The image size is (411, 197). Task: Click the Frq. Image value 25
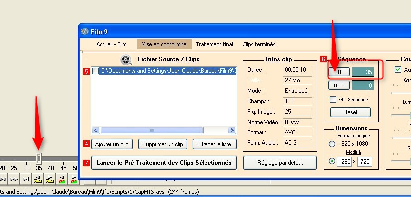(298, 112)
